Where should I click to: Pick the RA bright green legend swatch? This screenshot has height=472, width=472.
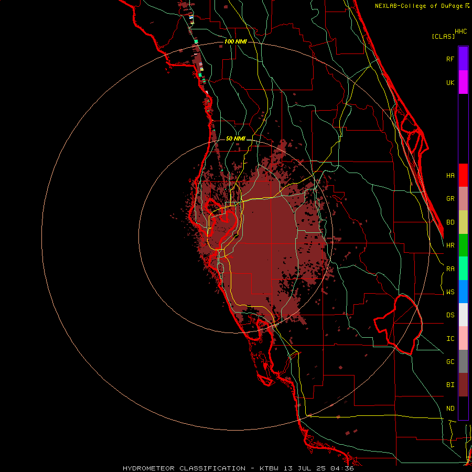463,269
